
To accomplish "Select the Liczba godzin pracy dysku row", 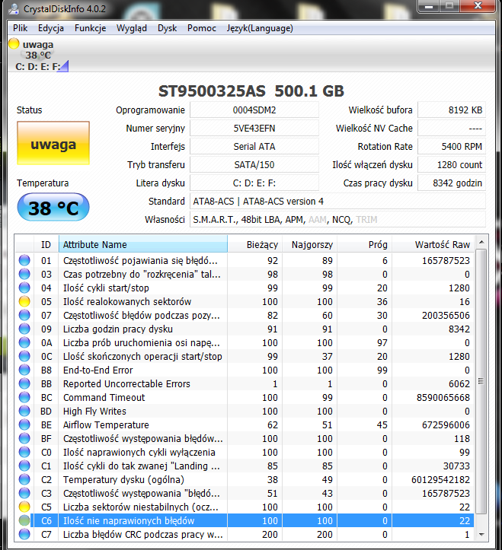I will point(245,329).
